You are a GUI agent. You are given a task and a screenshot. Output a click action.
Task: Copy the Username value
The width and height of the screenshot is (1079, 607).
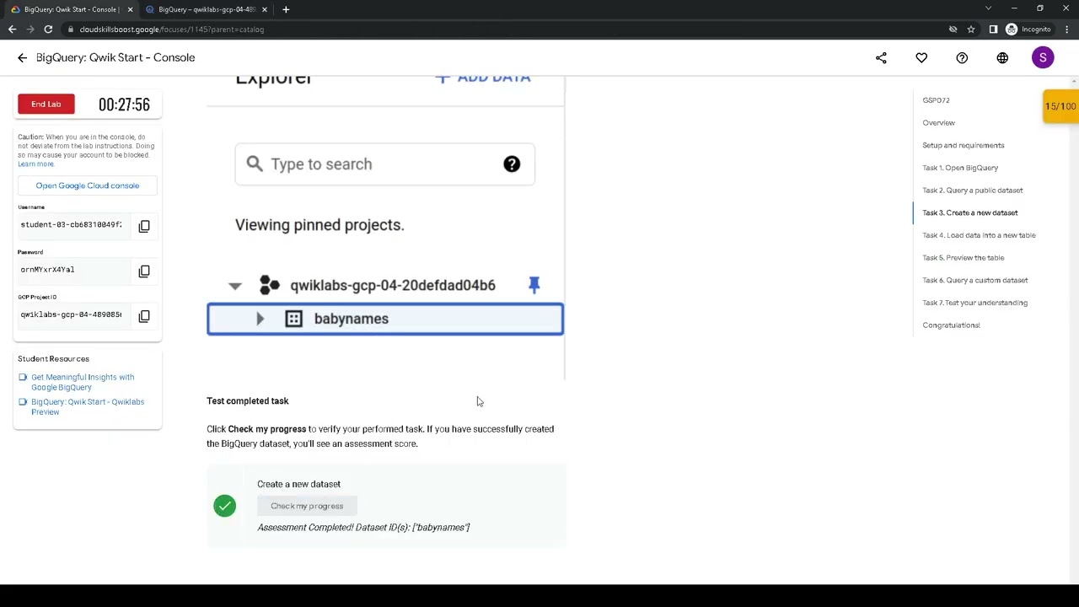144,226
